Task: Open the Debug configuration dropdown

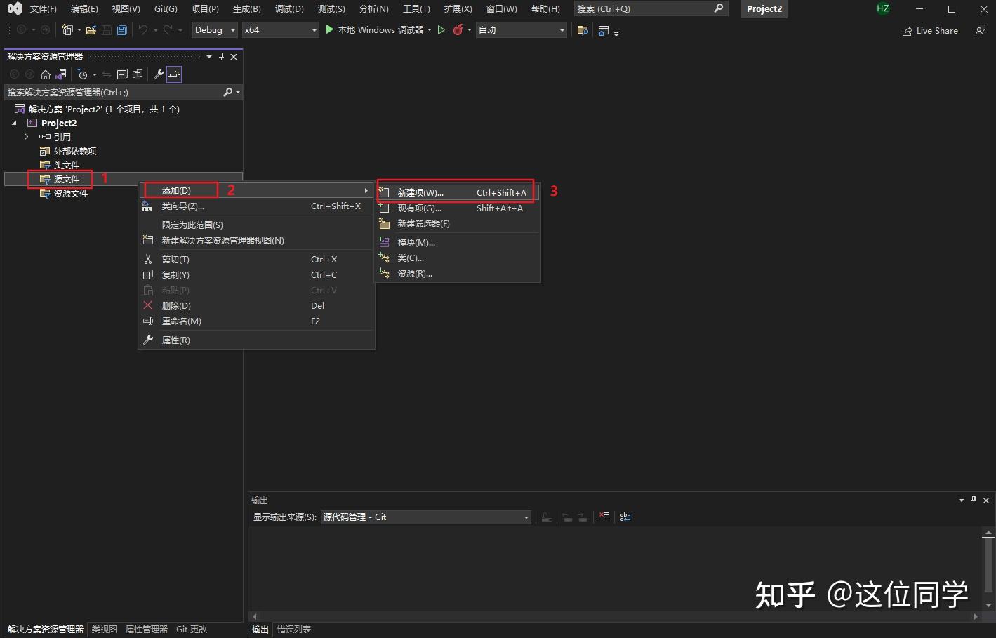Action: [x=215, y=30]
